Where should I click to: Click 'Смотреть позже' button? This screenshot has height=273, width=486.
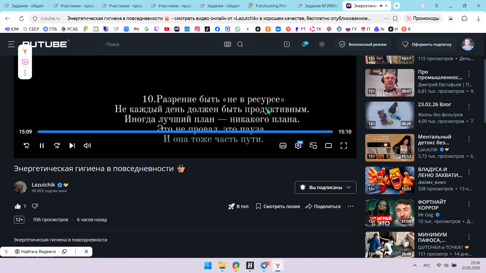point(278,206)
